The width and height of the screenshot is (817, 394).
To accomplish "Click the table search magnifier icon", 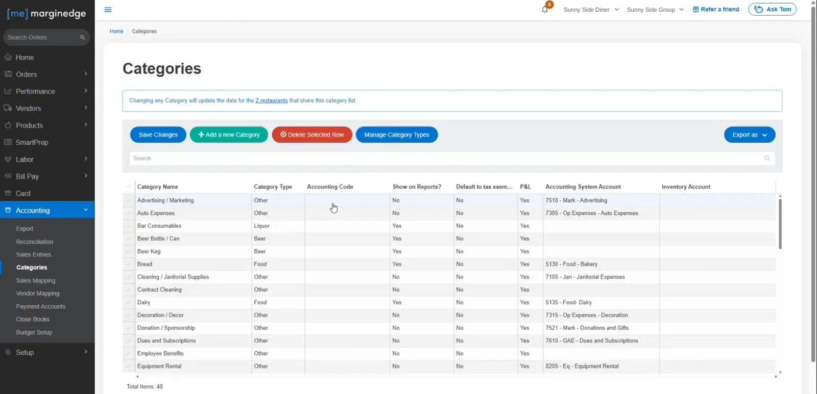I will tap(767, 159).
